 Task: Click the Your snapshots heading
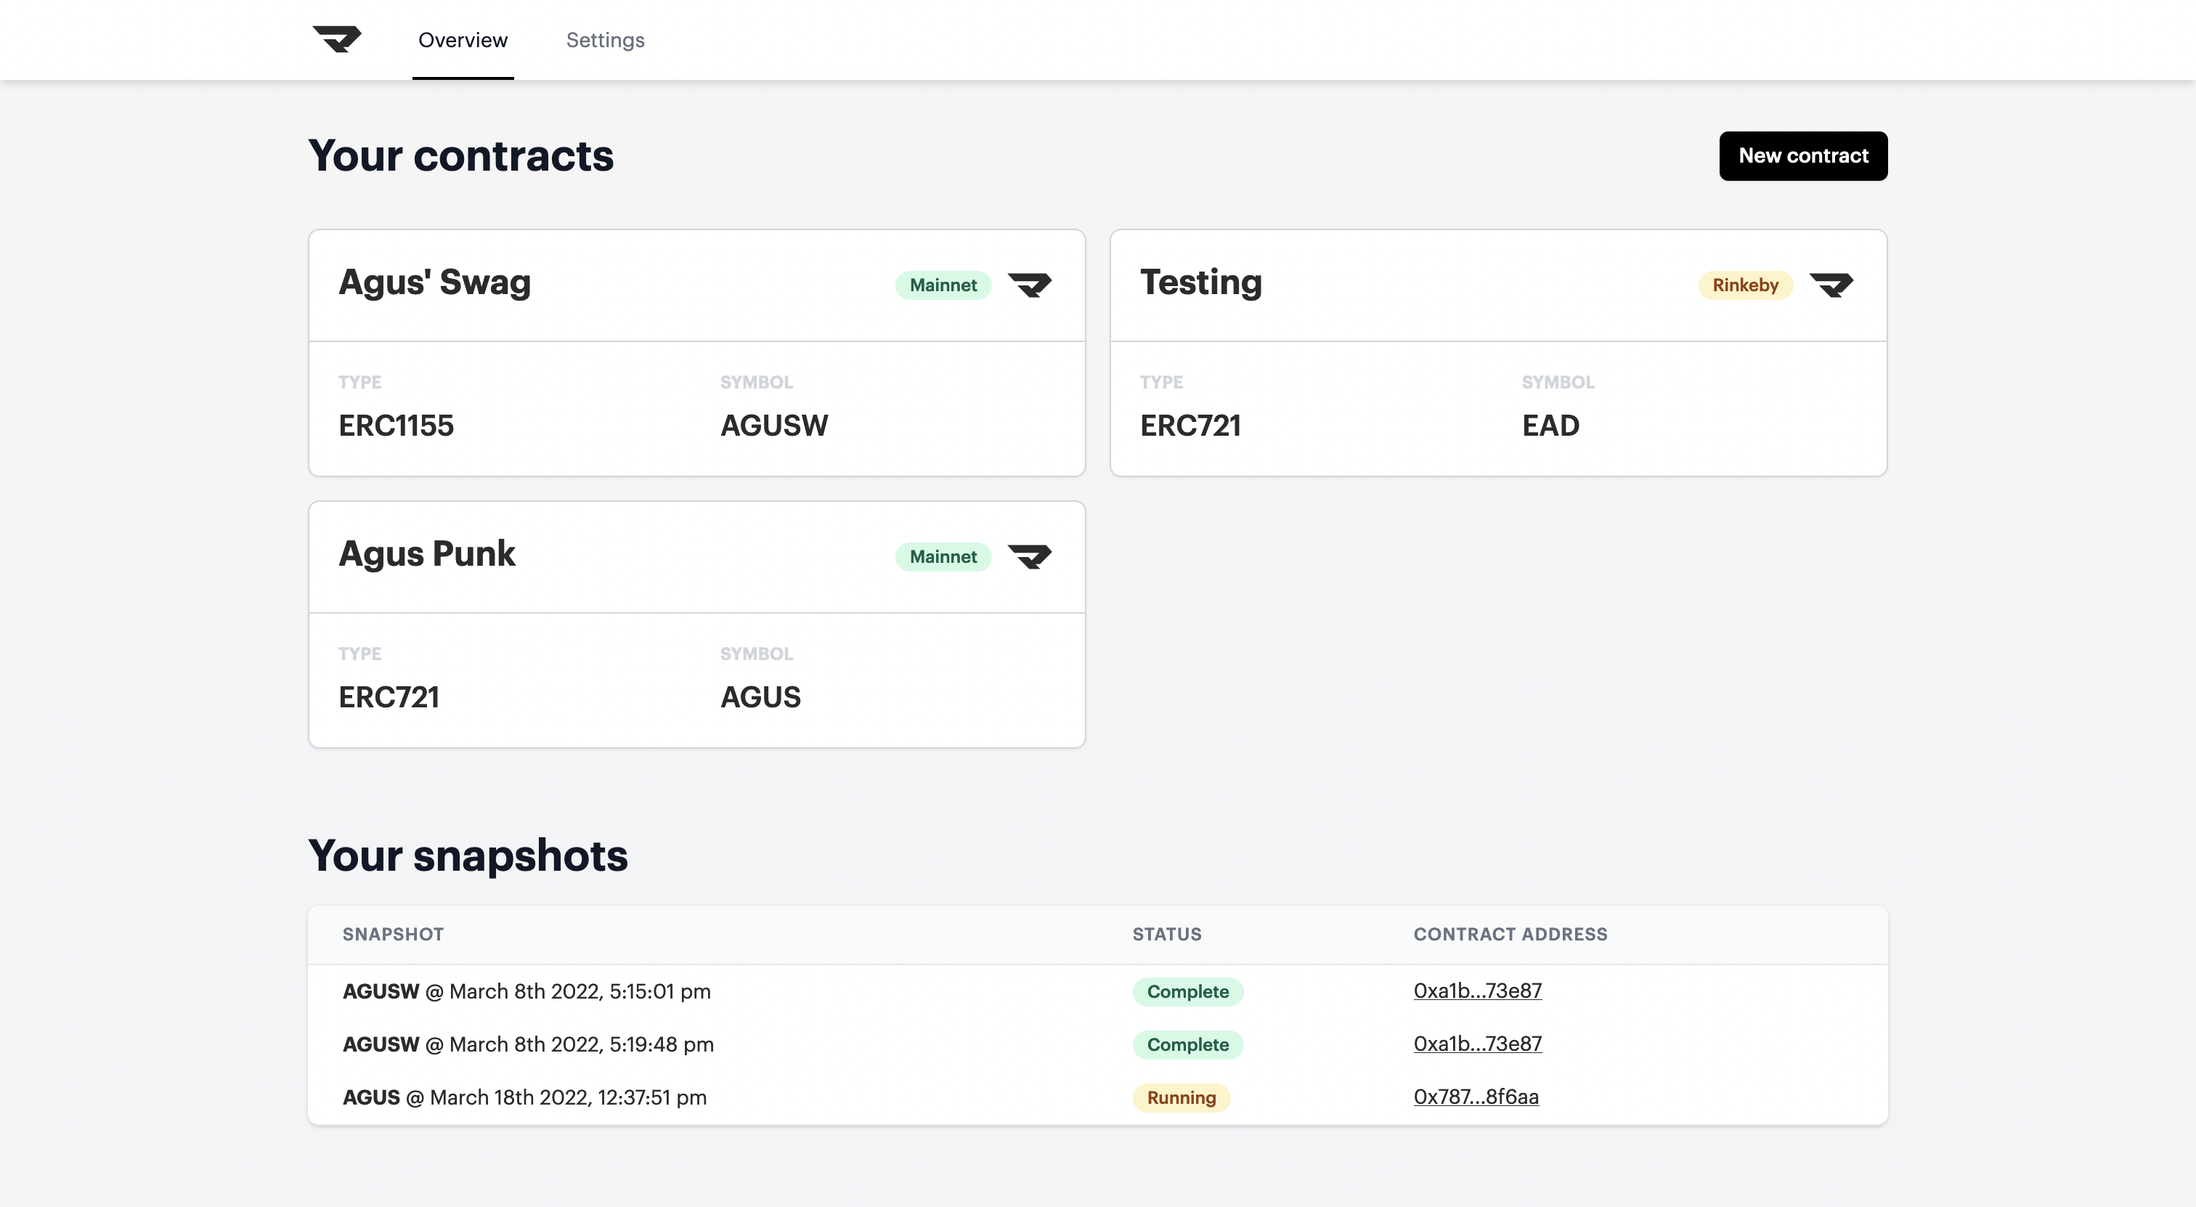pos(468,856)
